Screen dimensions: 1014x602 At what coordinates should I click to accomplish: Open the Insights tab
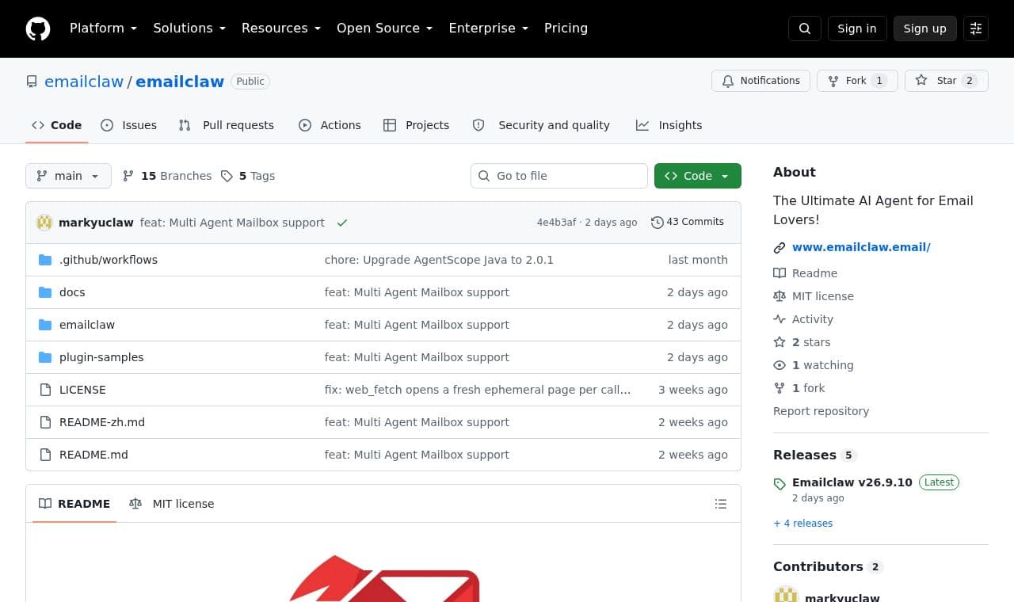(x=669, y=125)
